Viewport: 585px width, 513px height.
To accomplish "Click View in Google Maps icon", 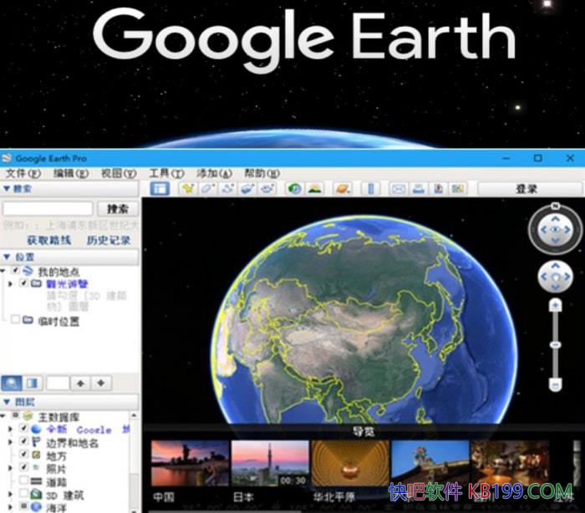I will 458,189.
